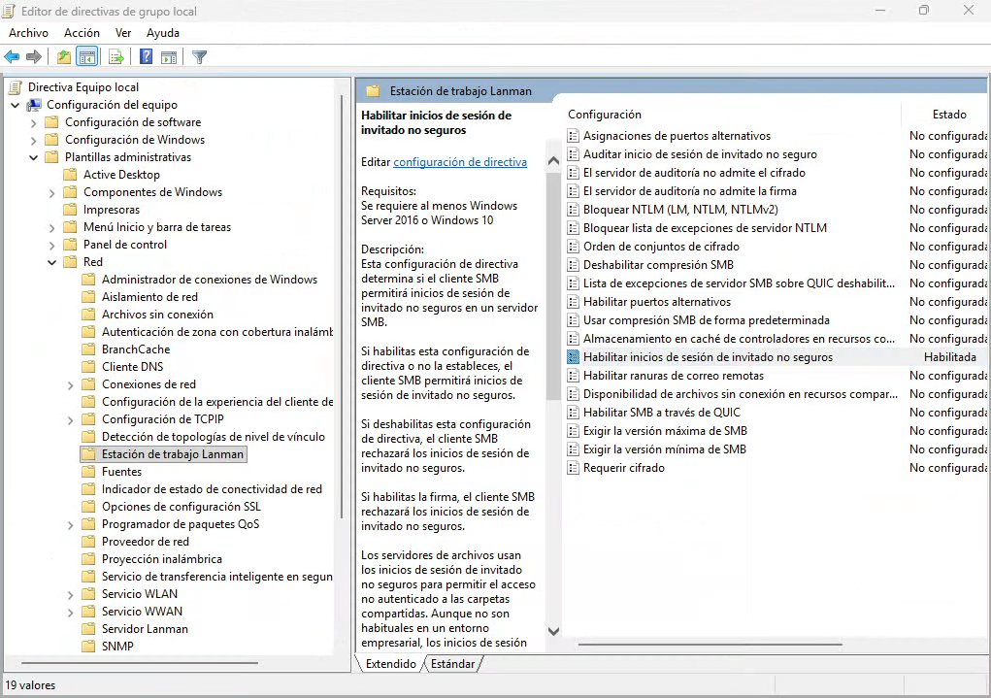The height and width of the screenshot is (698, 991).
Task: Click the Back arrow toolbar icon
Action: click(x=13, y=57)
